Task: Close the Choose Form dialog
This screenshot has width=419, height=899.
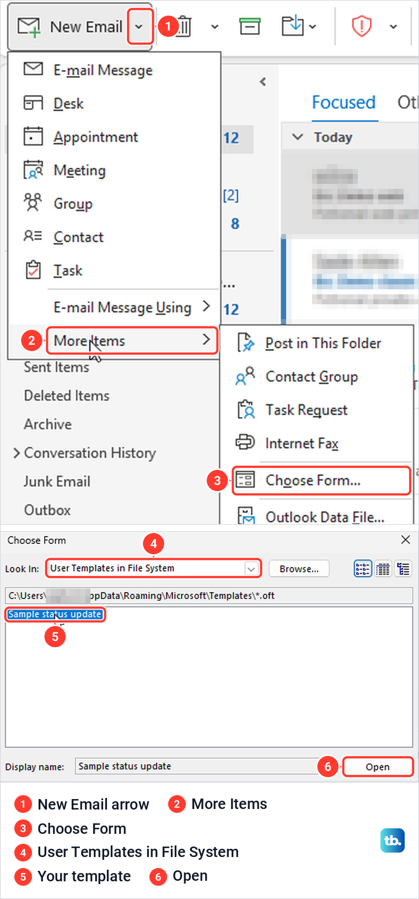Action: tap(406, 540)
